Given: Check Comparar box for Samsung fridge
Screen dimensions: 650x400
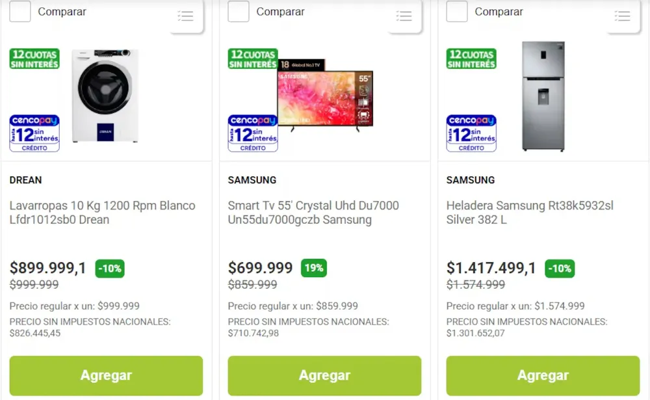Looking at the screenshot, I should (x=457, y=12).
